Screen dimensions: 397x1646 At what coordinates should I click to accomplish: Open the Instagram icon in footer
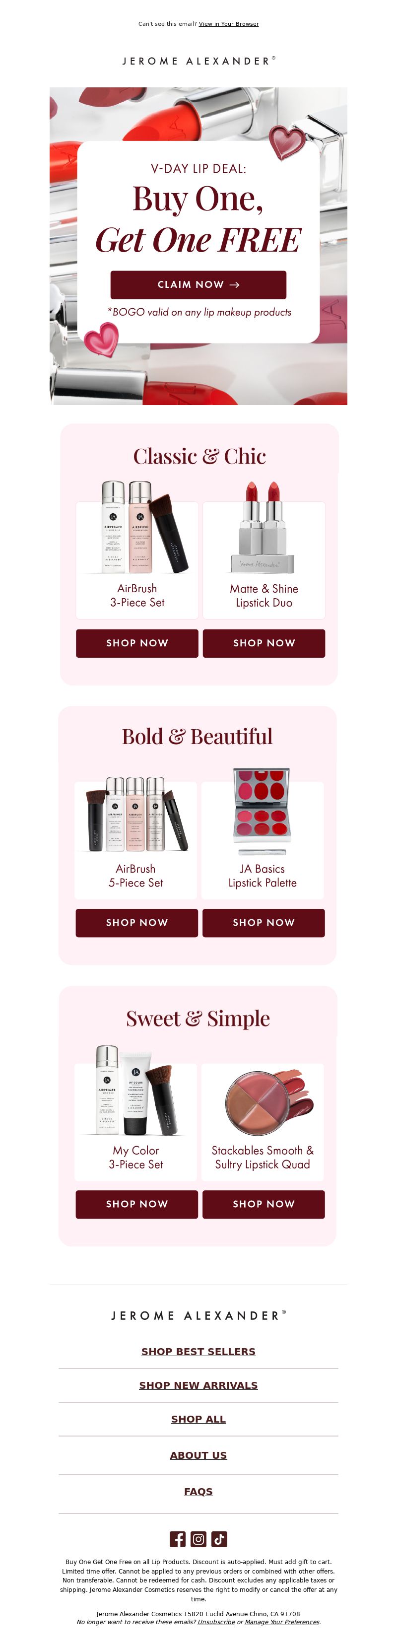(x=198, y=1539)
